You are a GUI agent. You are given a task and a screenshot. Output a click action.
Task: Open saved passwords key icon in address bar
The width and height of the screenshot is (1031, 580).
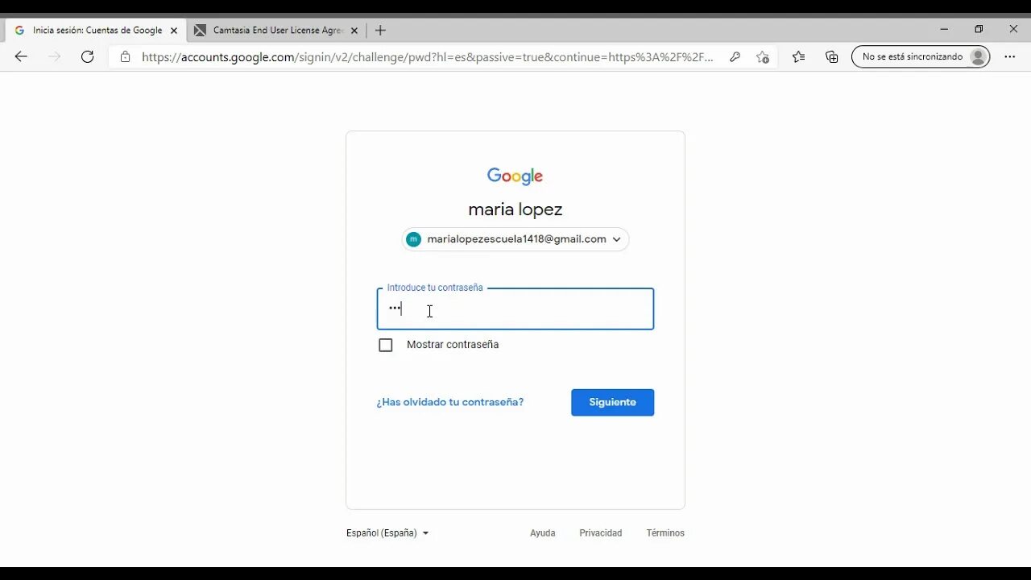(x=735, y=56)
